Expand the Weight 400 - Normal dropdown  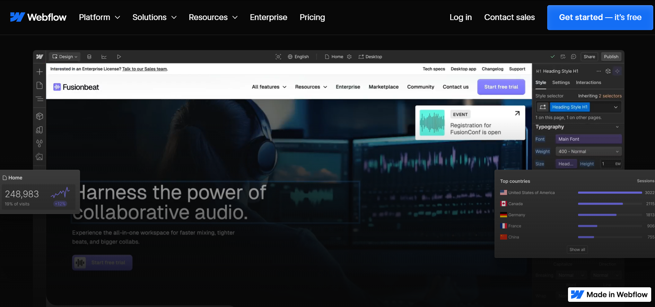[x=588, y=151]
